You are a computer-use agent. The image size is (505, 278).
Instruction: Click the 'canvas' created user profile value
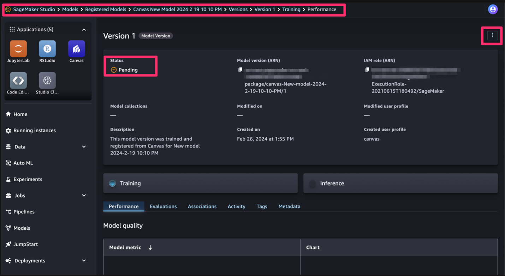(x=372, y=139)
